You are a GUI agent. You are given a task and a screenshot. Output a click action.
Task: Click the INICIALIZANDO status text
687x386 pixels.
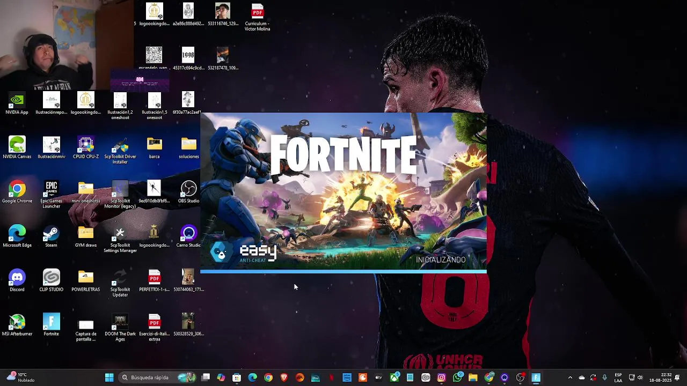pos(441,259)
